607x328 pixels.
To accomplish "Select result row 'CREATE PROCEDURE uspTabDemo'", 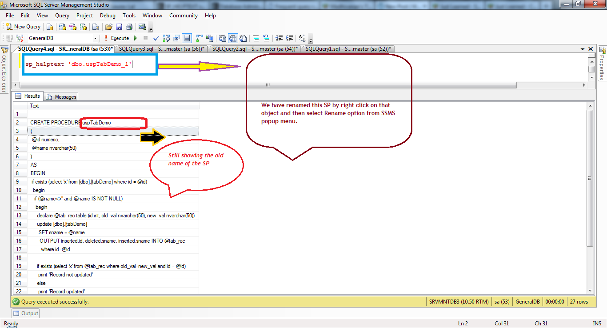I will point(114,122).
